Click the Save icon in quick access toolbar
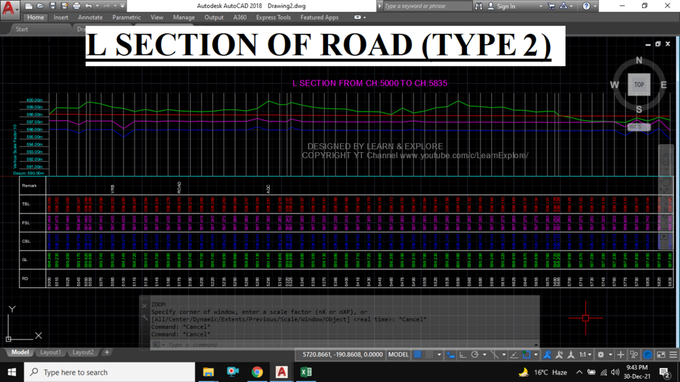This screenshot has height=382, width=680. [53, 6]
